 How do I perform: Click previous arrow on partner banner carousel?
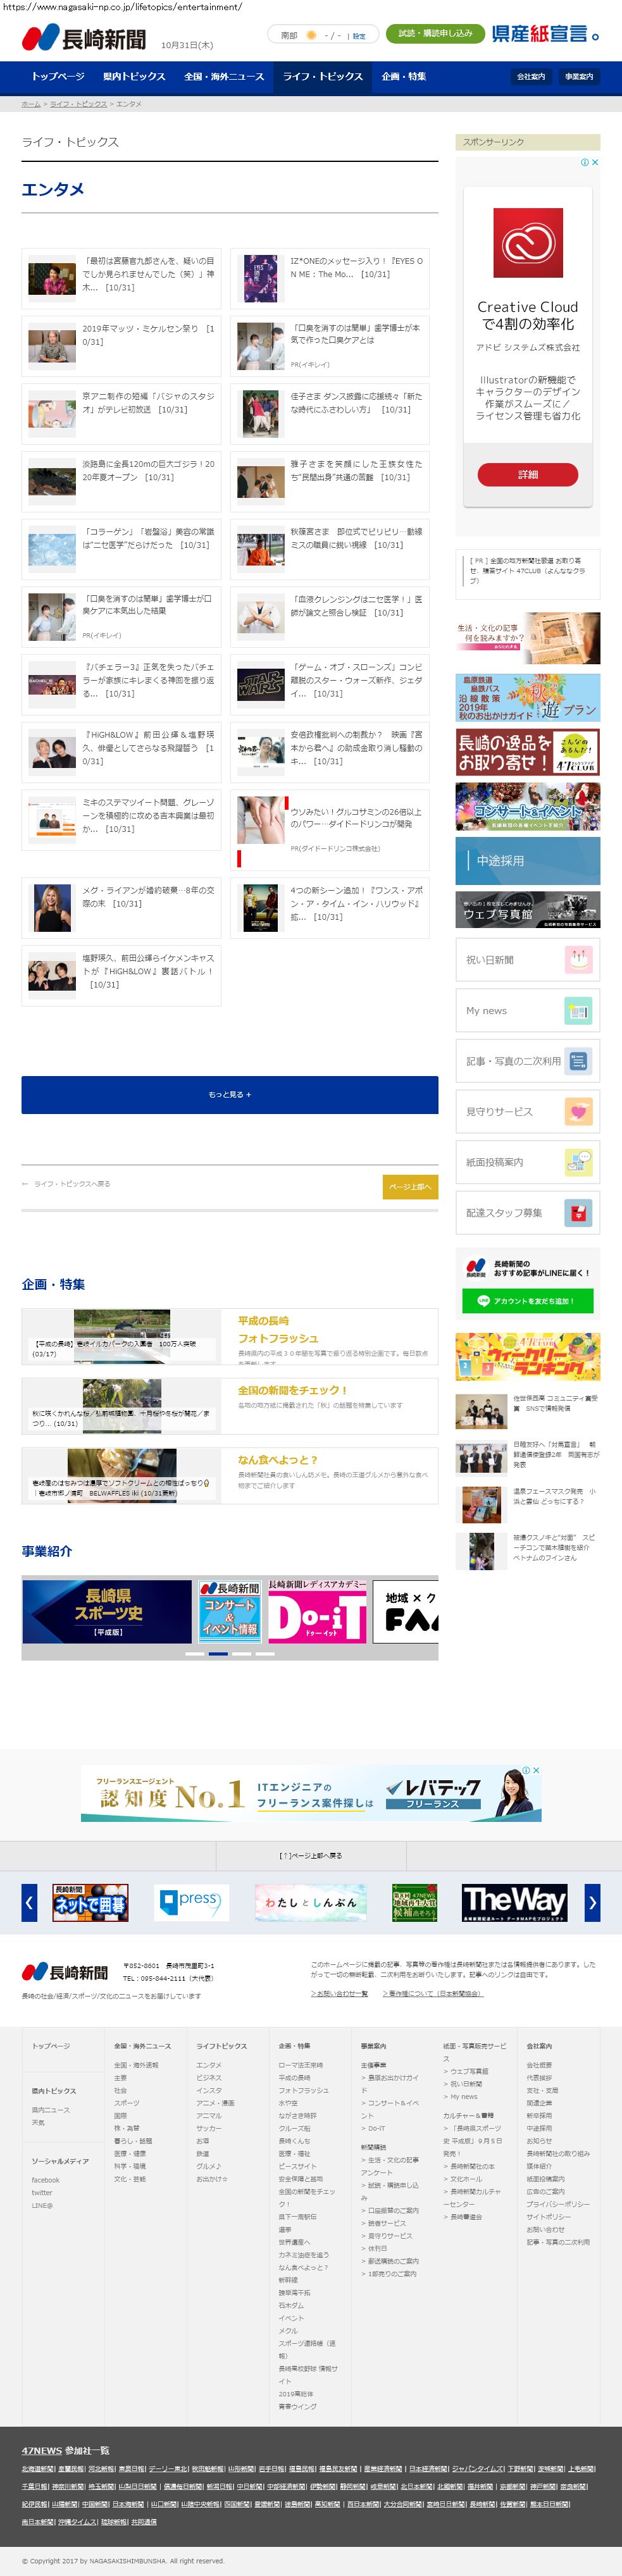[x=29, y=1903]
